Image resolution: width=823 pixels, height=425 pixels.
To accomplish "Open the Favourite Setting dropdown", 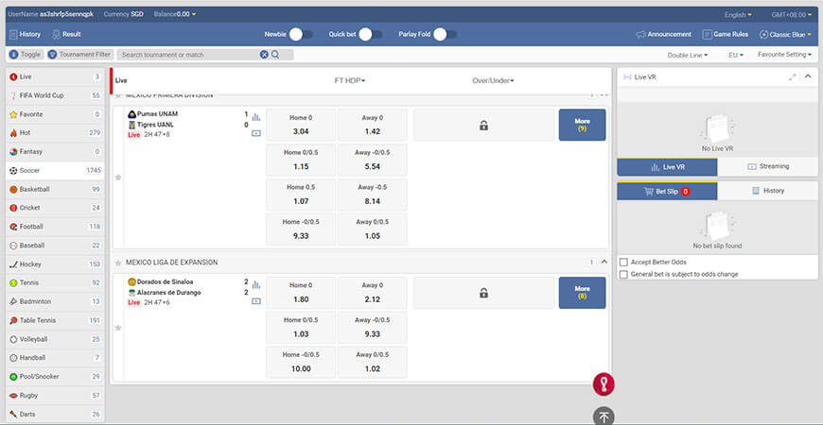I will (x=784, y=55).
